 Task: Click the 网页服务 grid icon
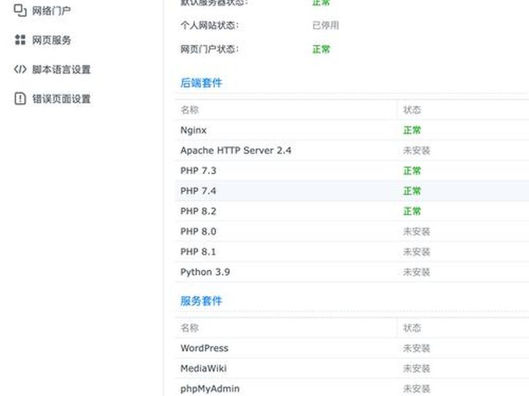tap(20, 40)
